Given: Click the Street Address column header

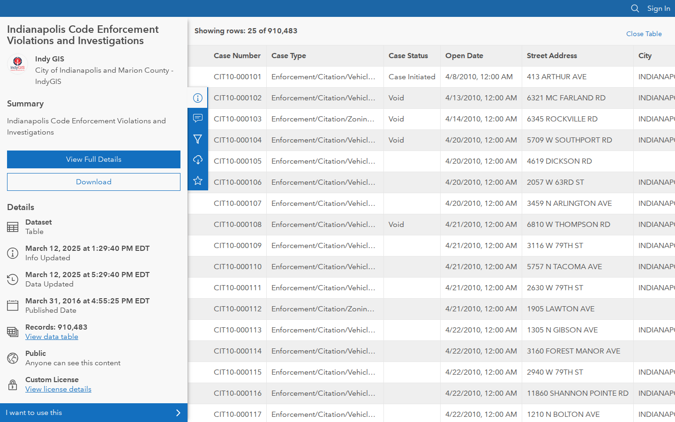Looking at the screenshot, I should coord(552,56).
